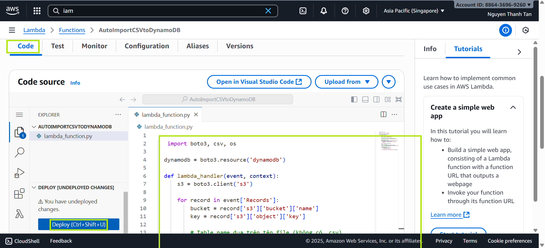The width and height of the screenshot is (545, 248).
Task: Open the Info link beside Code source
Action: (x=75, y=83)
